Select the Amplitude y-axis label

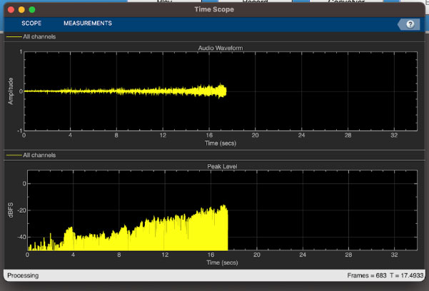coord(11,91)
